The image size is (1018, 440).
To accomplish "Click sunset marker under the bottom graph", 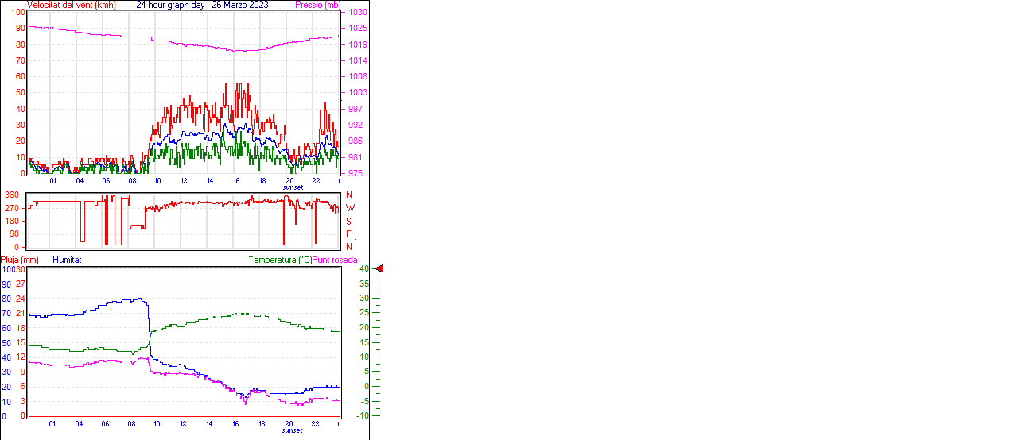I will pos(292,430).
